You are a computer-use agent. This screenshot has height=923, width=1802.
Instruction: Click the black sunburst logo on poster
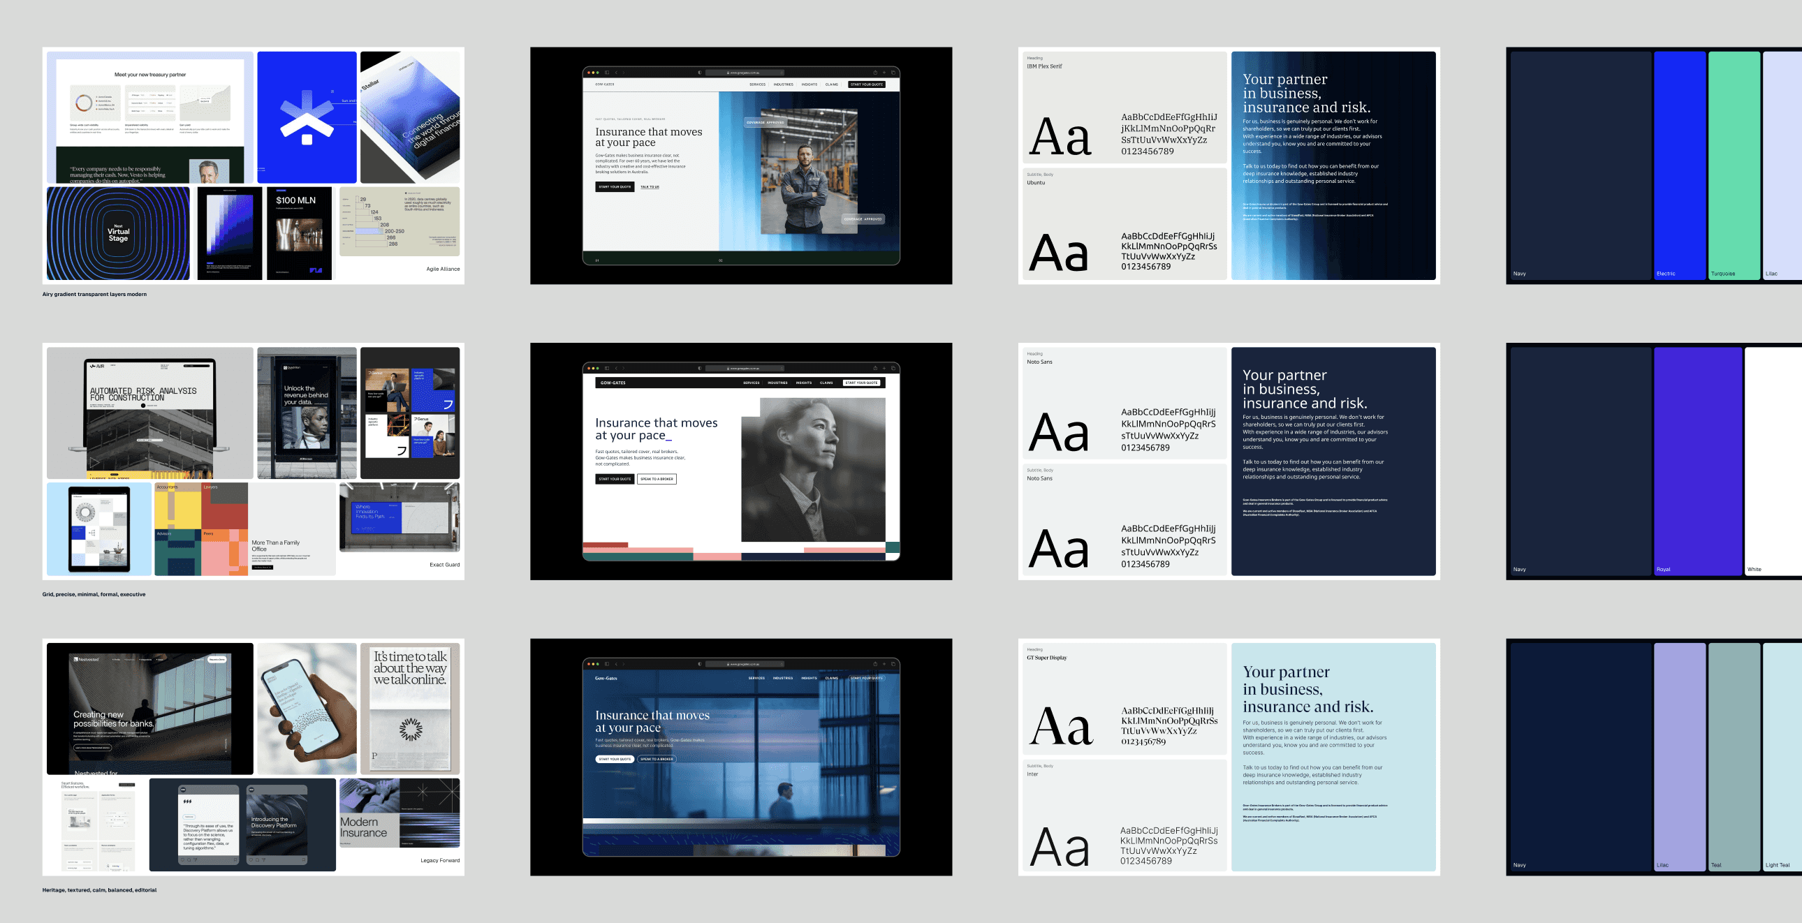click(x=411, y=730)
